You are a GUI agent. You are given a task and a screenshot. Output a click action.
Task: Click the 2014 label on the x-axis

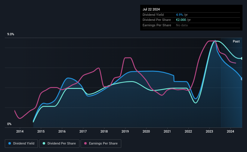coord(20,131)
